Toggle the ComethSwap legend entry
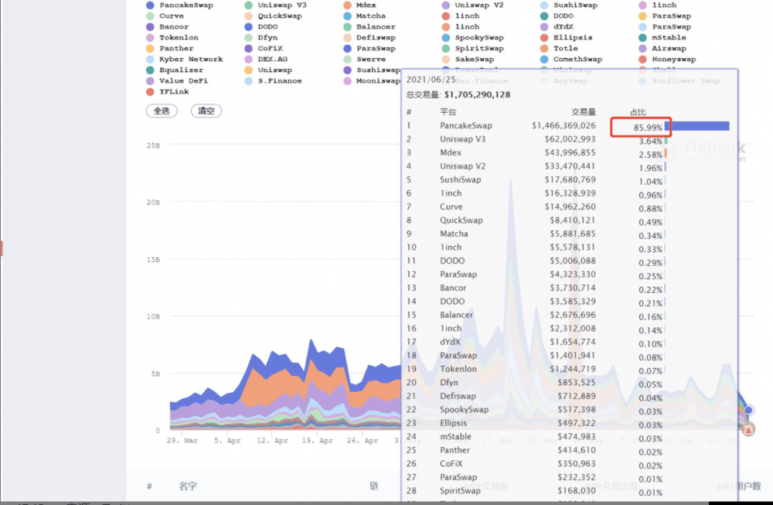 click(572, 60)
